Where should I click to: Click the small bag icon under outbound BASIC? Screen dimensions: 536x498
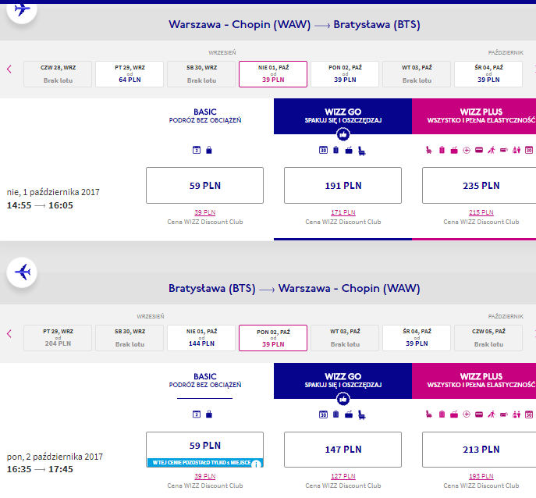pos(209,150)
